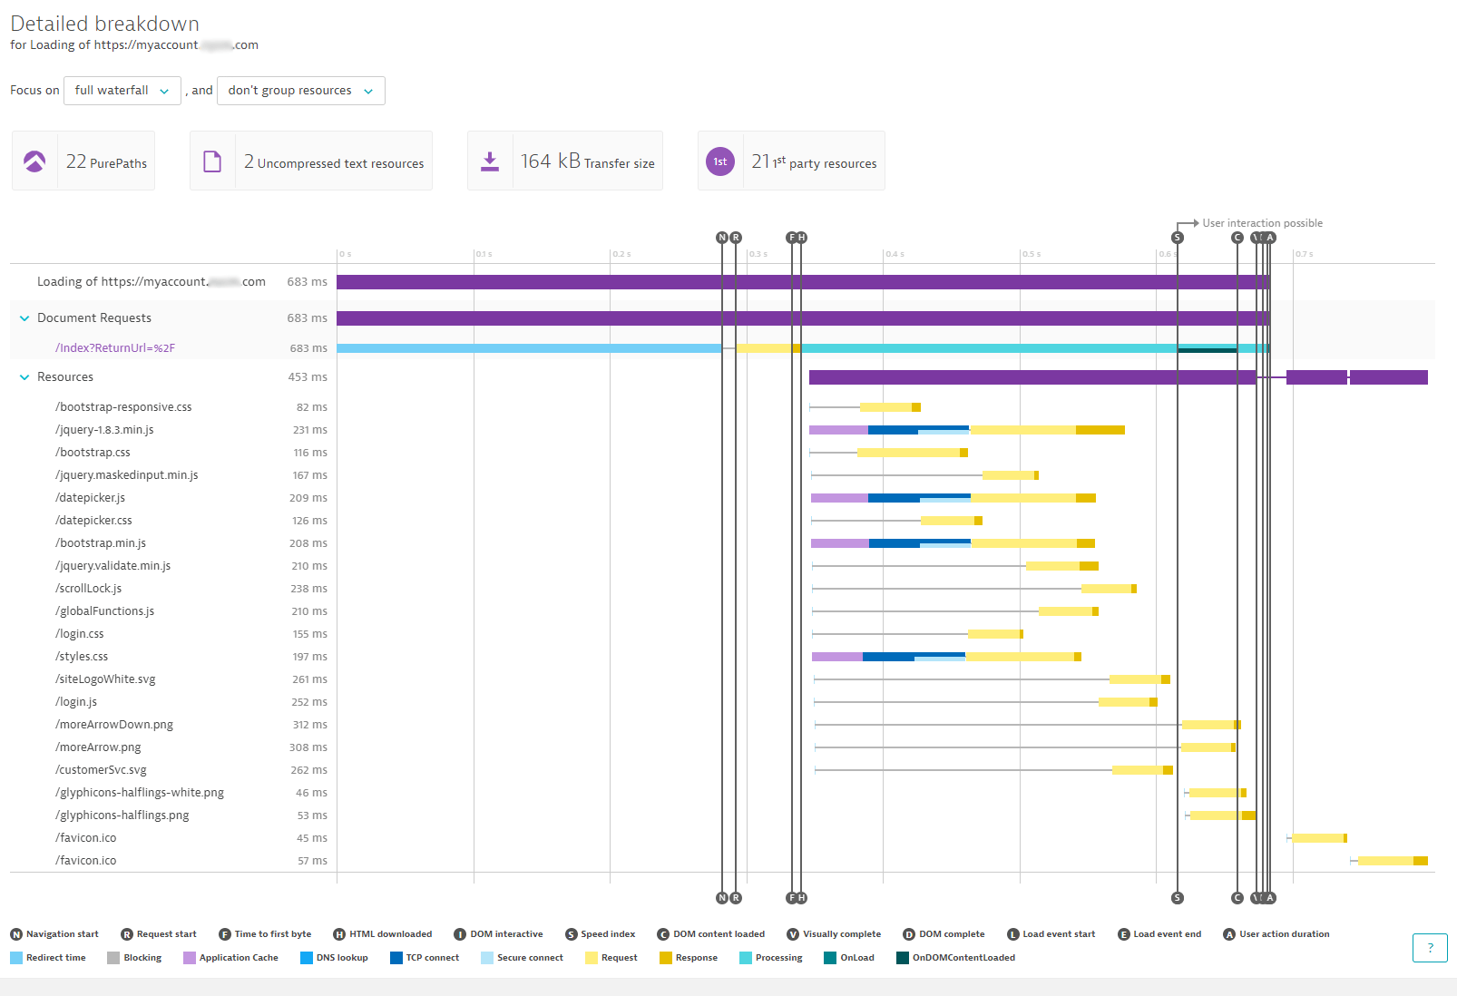Image resolution: width=1457 pixels, height=996 pixels.
Task: Click the Navigation start legend icon
Action: click(15, 933)
